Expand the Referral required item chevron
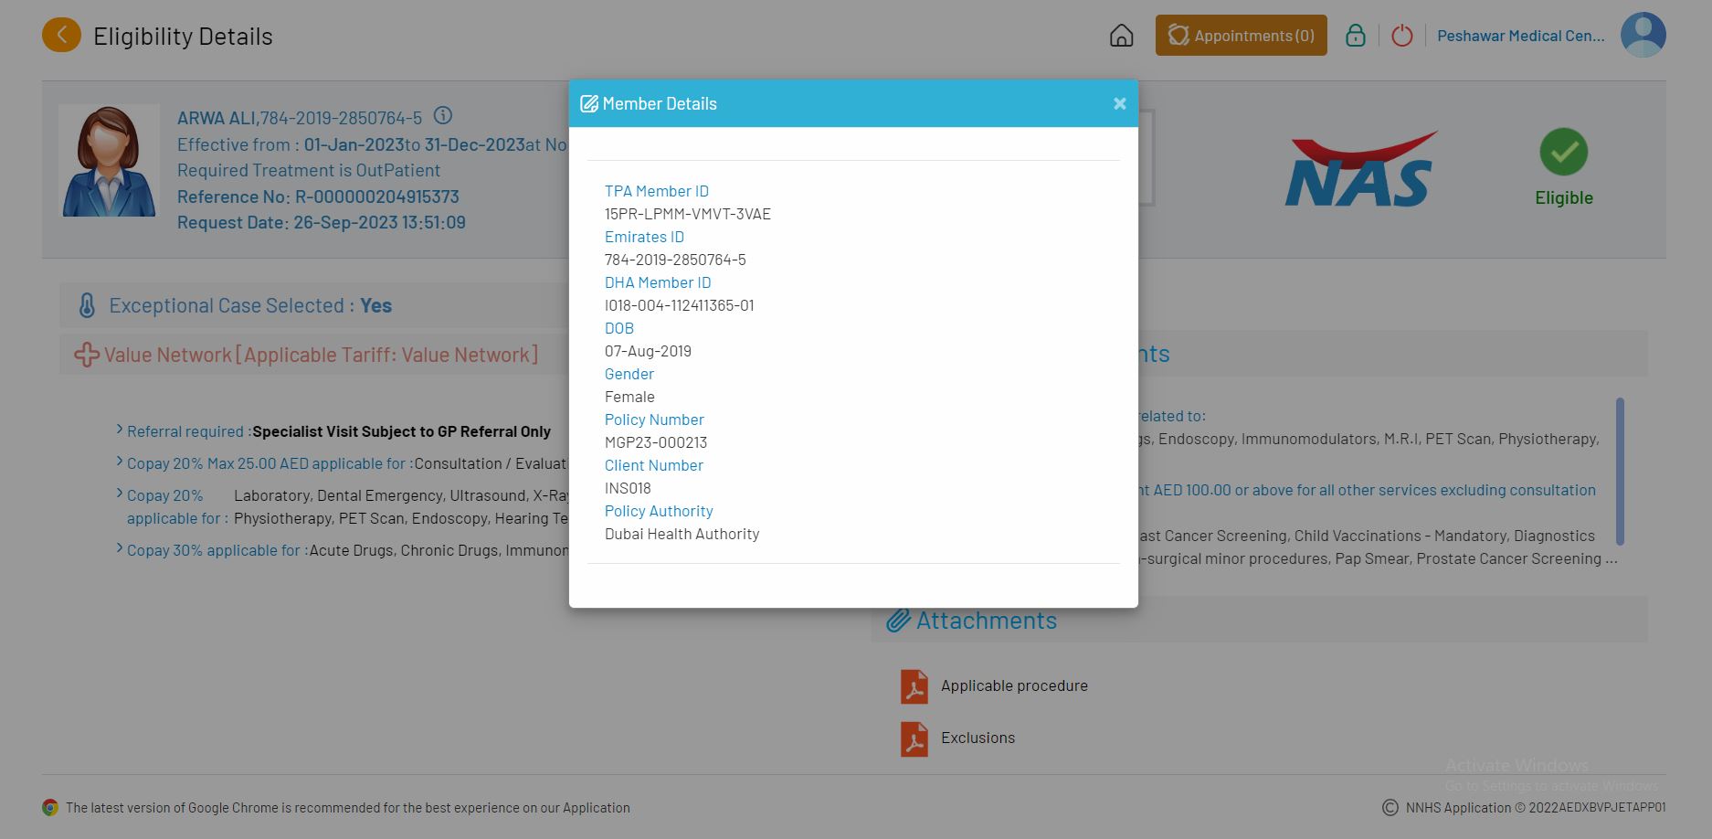Screen dimensions: 1712x839 [120, 430]
